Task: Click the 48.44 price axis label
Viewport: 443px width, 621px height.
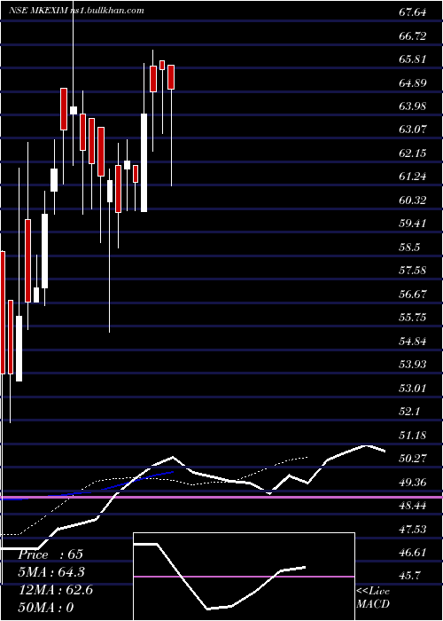Action: click(413, 506)
